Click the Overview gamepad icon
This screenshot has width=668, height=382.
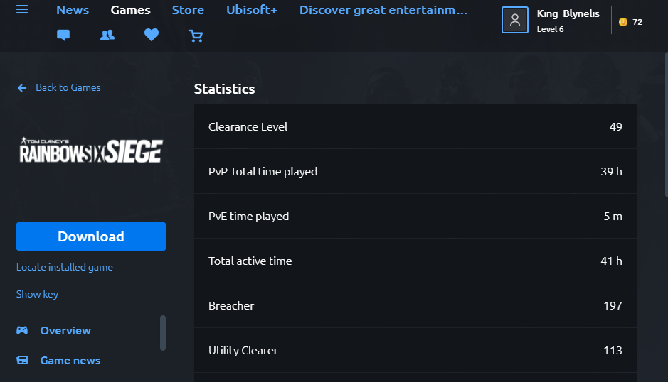click(23, 331)
